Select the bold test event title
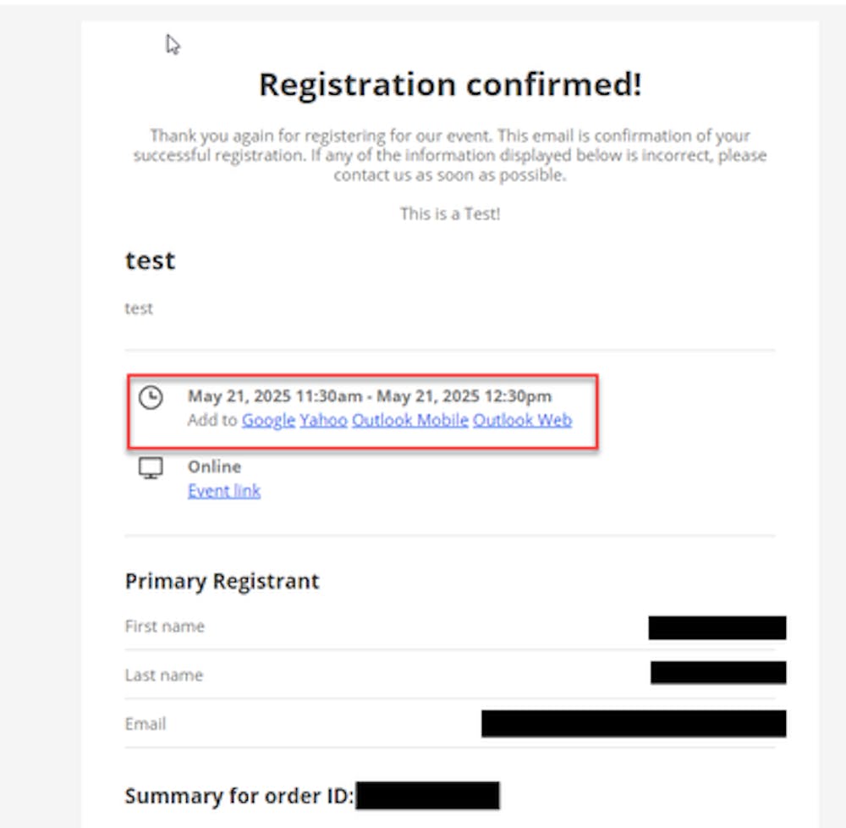Screen dimensions: 846x828 150,261
